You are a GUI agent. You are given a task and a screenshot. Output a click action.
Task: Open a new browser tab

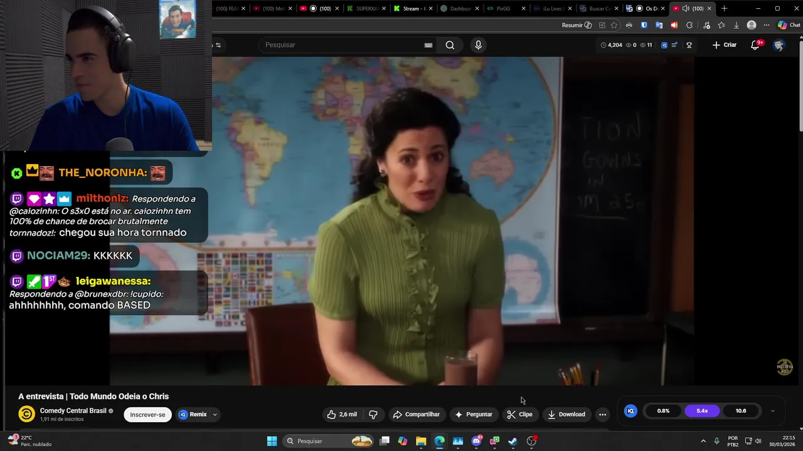725,8
